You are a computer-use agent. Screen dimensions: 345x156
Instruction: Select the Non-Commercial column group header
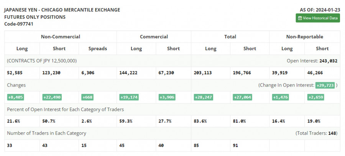coord(60,37)
